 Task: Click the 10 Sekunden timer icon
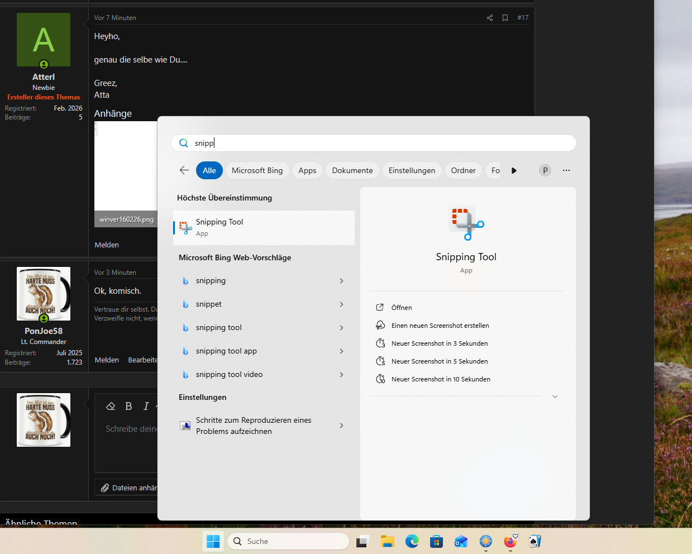(x=380, y=379)
